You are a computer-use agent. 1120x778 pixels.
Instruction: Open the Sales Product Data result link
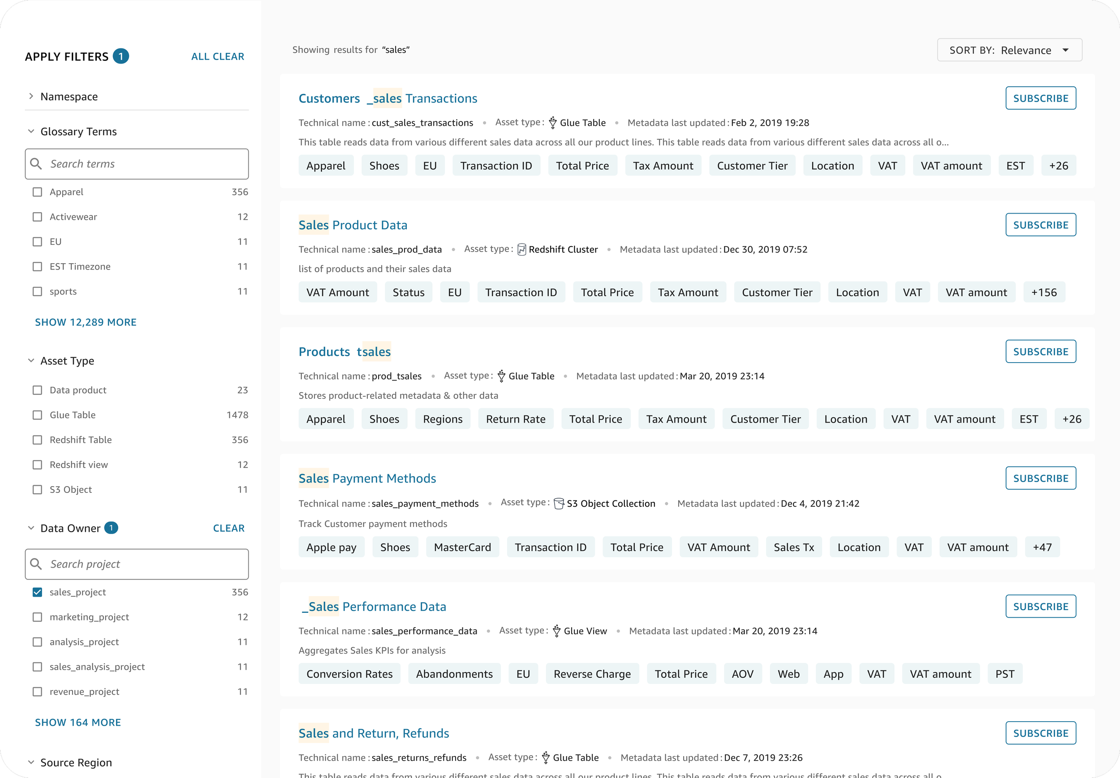pyautogui.click(x=353, y=225)
